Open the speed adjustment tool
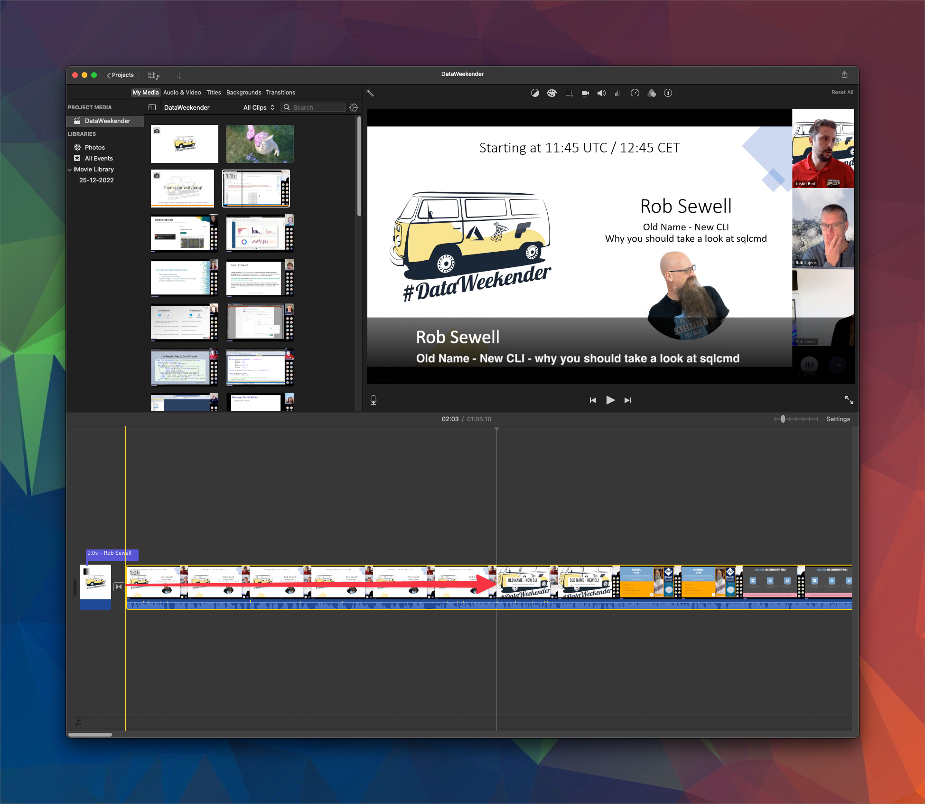The image size is (925, 804). (x=635, y=93)
